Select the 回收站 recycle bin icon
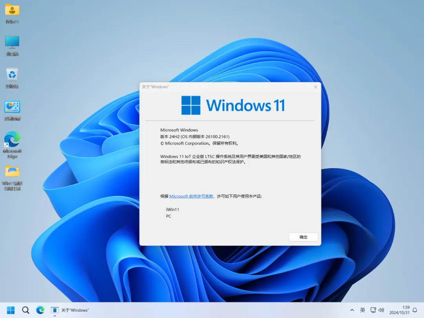This screenshot has width=424, height=318. coord(12,78)
